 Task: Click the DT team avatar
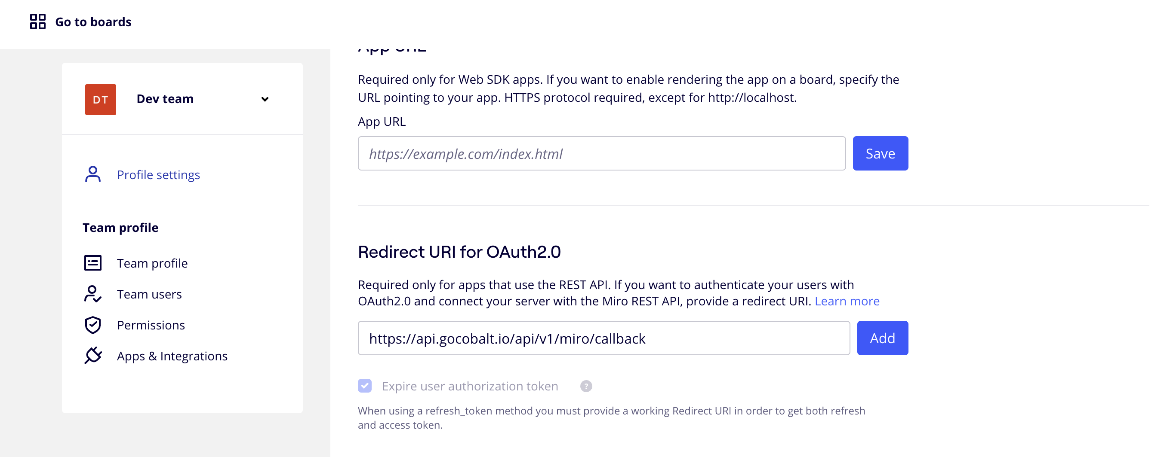pyautogui.click(x=100, y=99)
